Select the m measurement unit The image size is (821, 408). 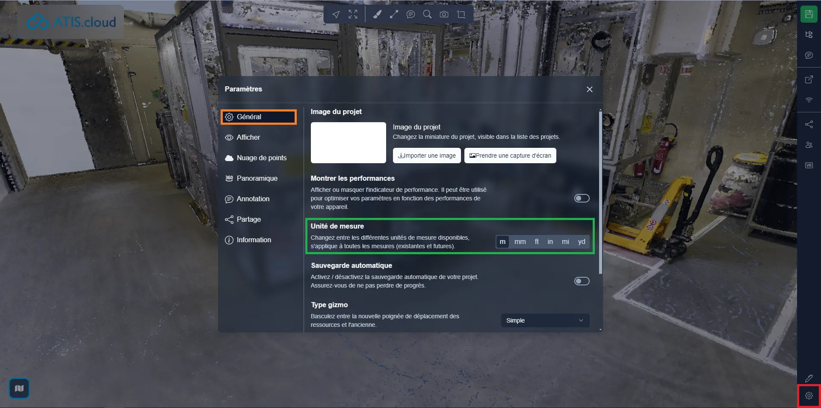click(502, 242)
